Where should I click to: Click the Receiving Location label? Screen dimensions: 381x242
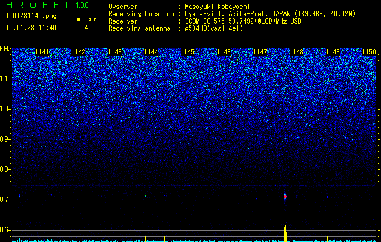click(x=141, y=14)
